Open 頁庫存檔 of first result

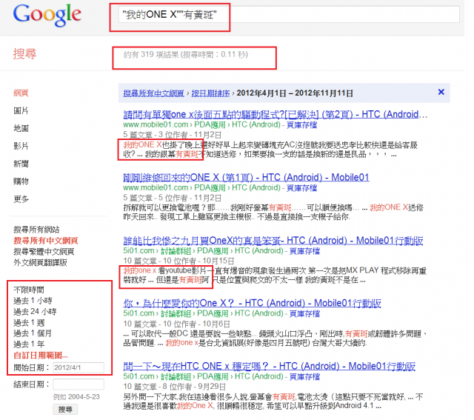pos(301,124)
